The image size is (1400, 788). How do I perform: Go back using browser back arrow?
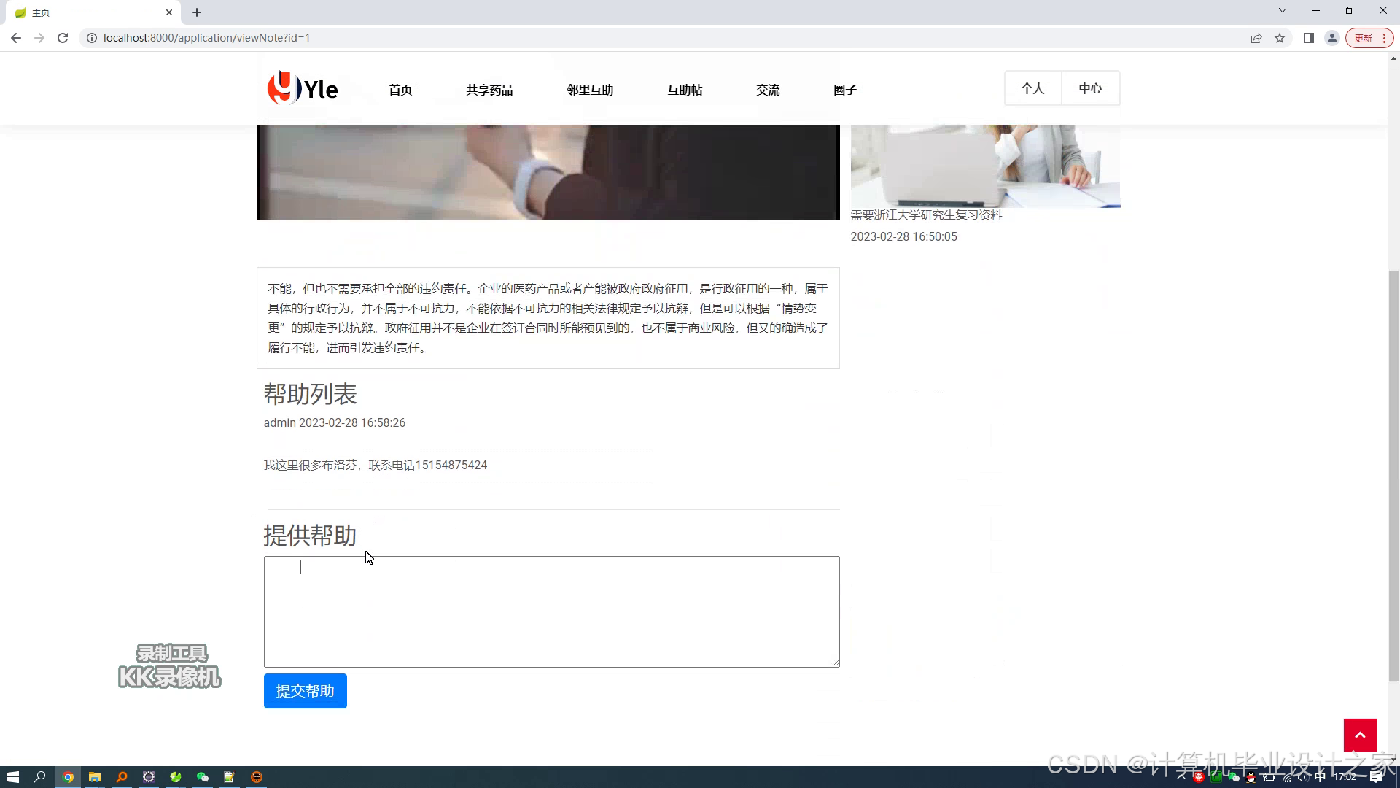16,38
